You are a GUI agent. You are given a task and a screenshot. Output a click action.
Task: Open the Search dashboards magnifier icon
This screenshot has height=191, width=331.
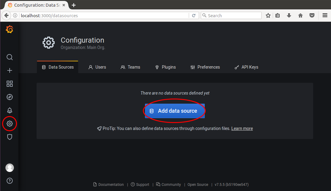[x=9, y=57]
